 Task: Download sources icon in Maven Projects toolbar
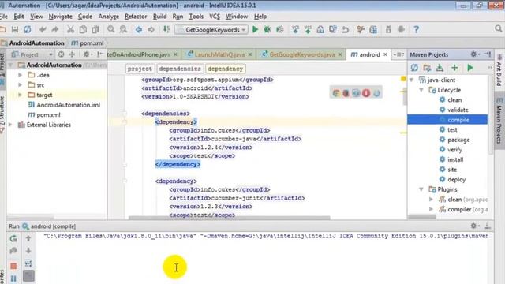point(440,68)
